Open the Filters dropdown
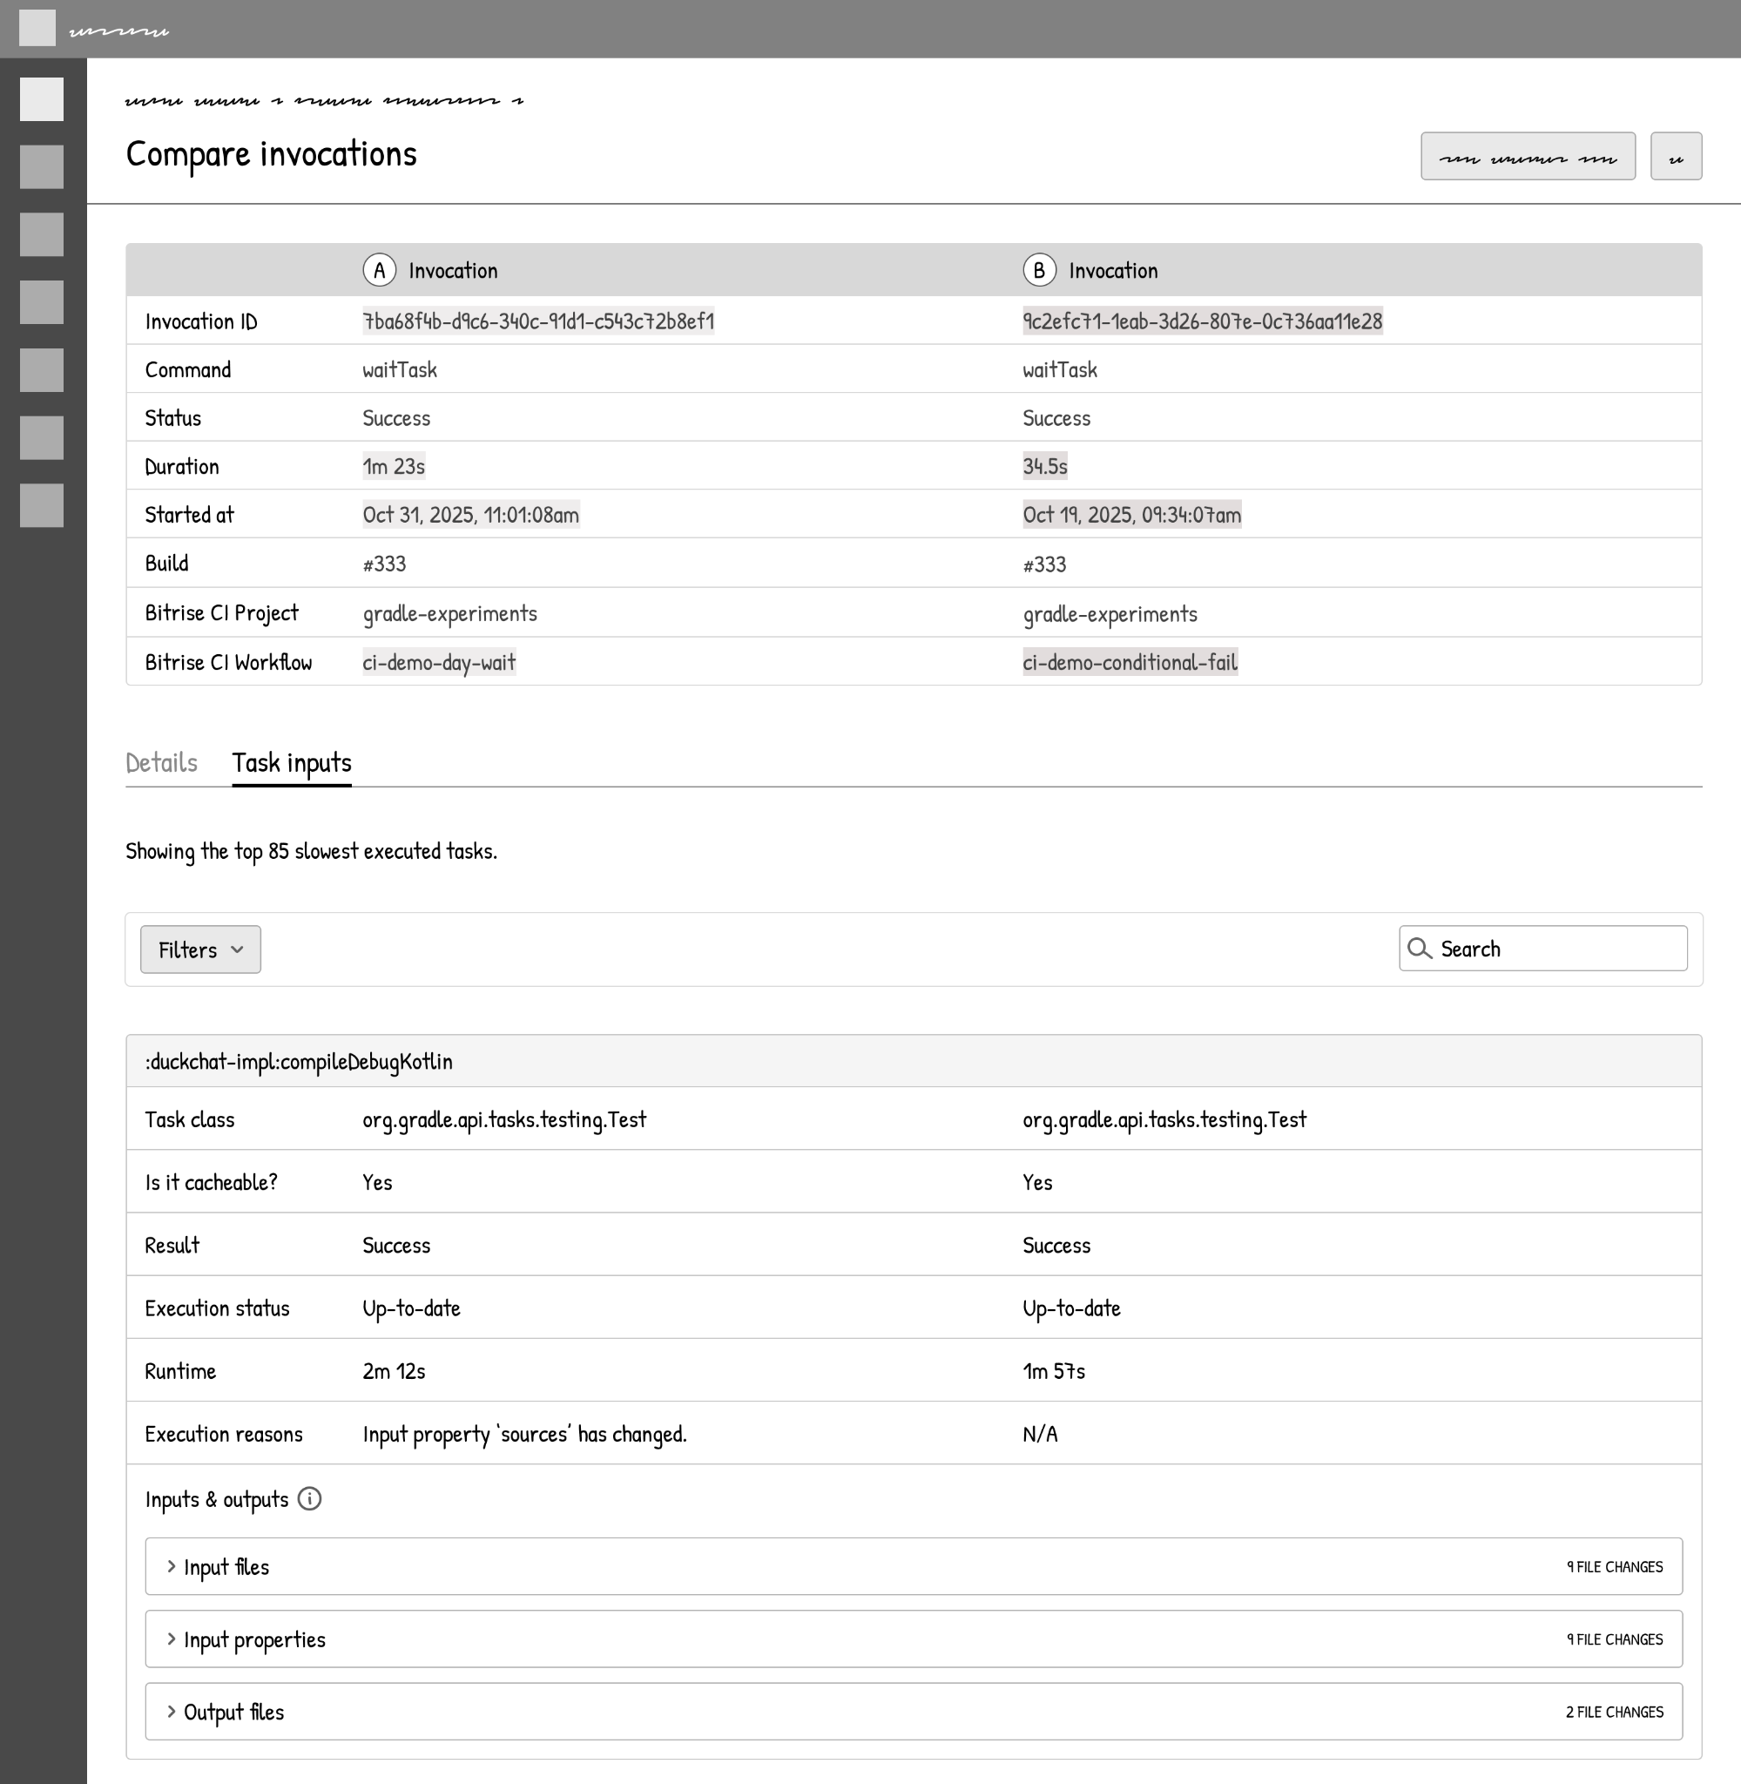 200,949
